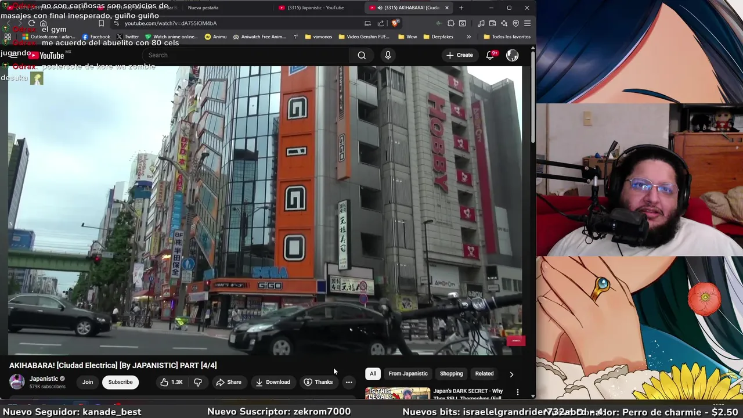Click the media control music icon
The image size is (743, 418).
click(x=481, y=23)
